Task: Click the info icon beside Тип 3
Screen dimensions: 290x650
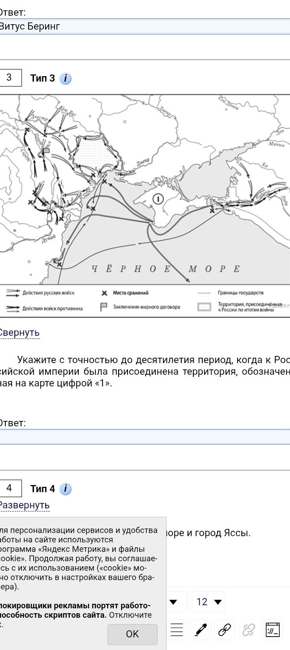Action: [x=65, y=78]
